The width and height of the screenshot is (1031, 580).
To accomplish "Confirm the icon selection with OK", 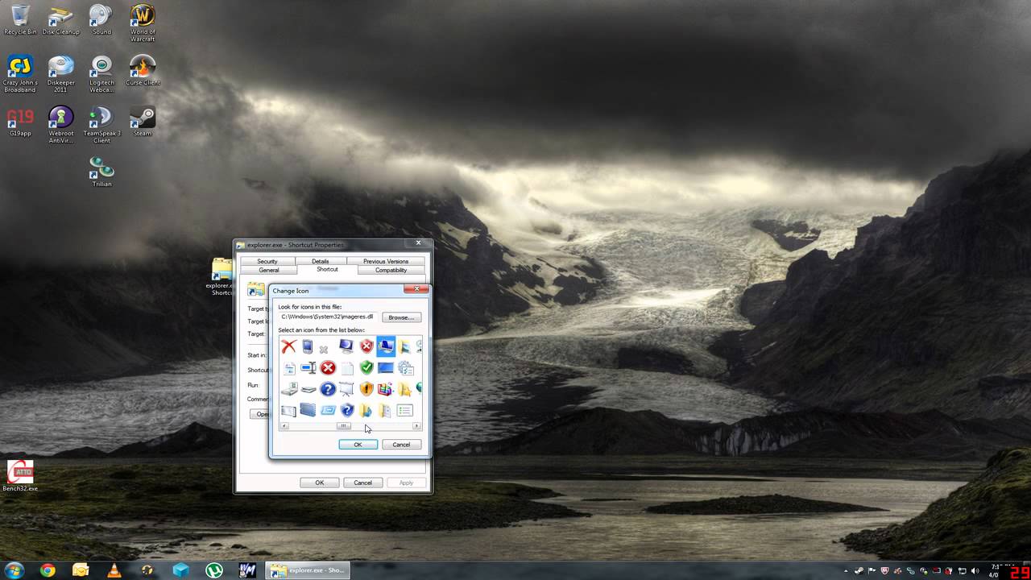I will click(358, 444).
